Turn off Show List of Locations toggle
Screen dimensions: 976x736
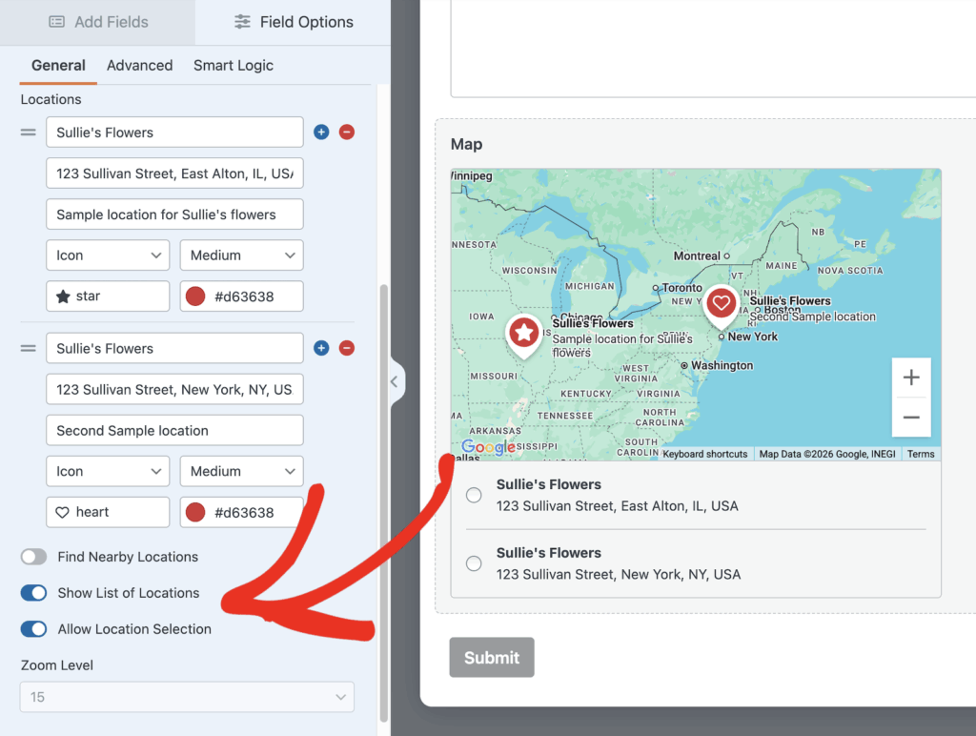(x=33, y=593)
